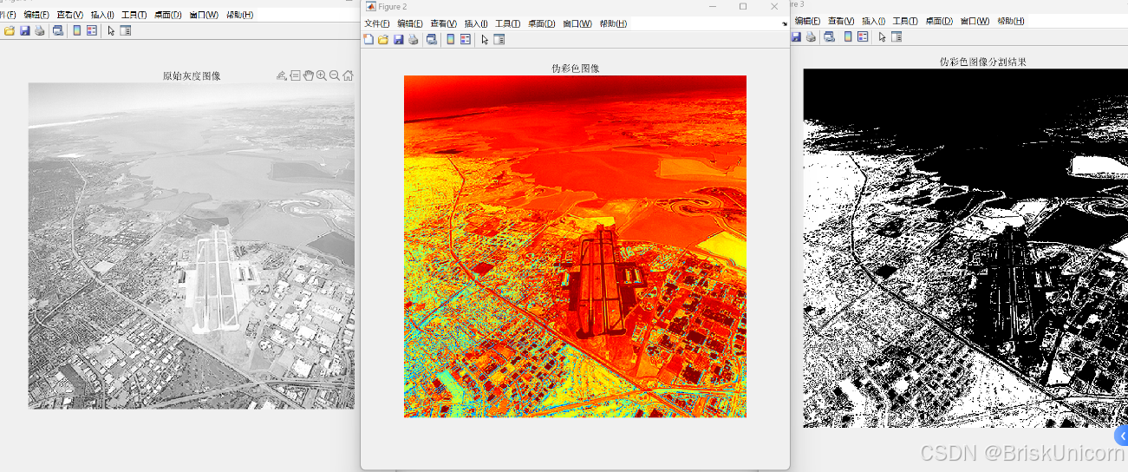Toggle Edit Plot arrow in Figure 2 toolbar
Viewport: 1128px width, 472px height.
(x=485, y=39)
